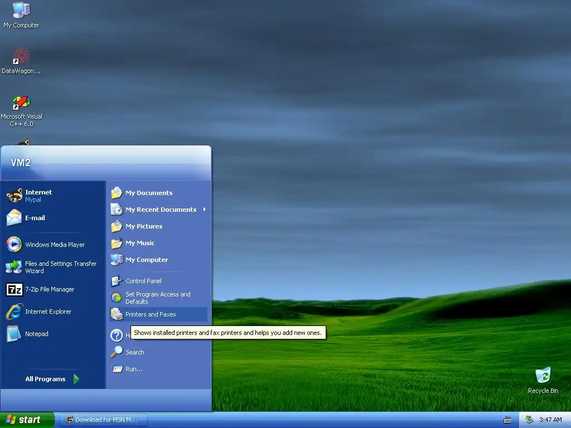Open All Programs label
Viewport: 571px width, 428px height.
[x=45, y=379]
